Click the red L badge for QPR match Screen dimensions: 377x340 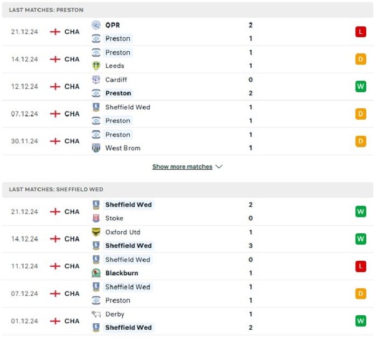pos(360,32)
